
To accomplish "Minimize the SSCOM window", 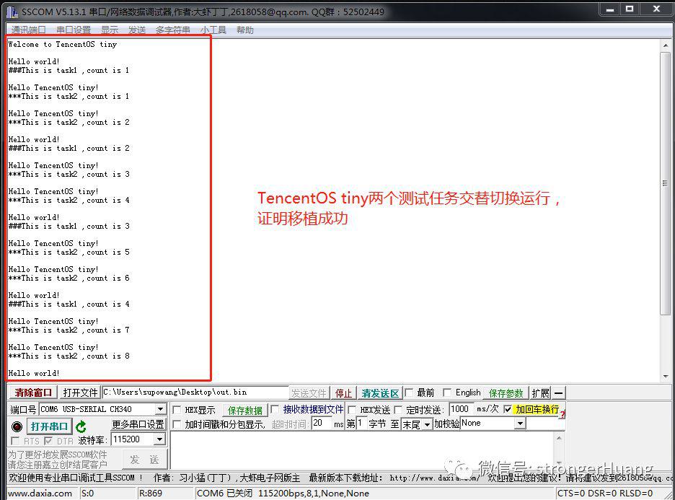I will click(609, 9).
